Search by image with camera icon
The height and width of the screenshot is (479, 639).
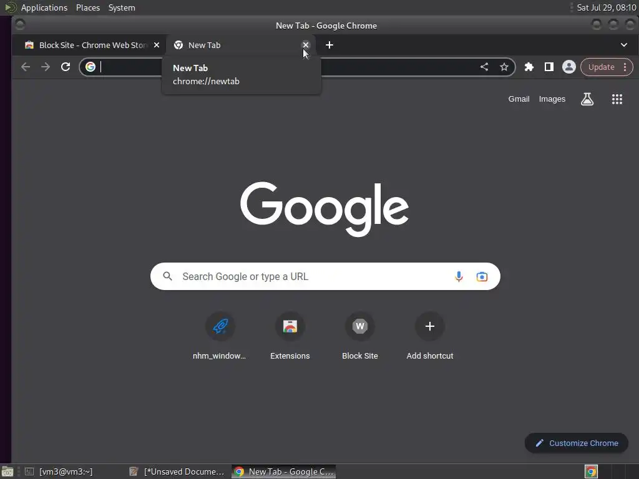coord(482,276)
